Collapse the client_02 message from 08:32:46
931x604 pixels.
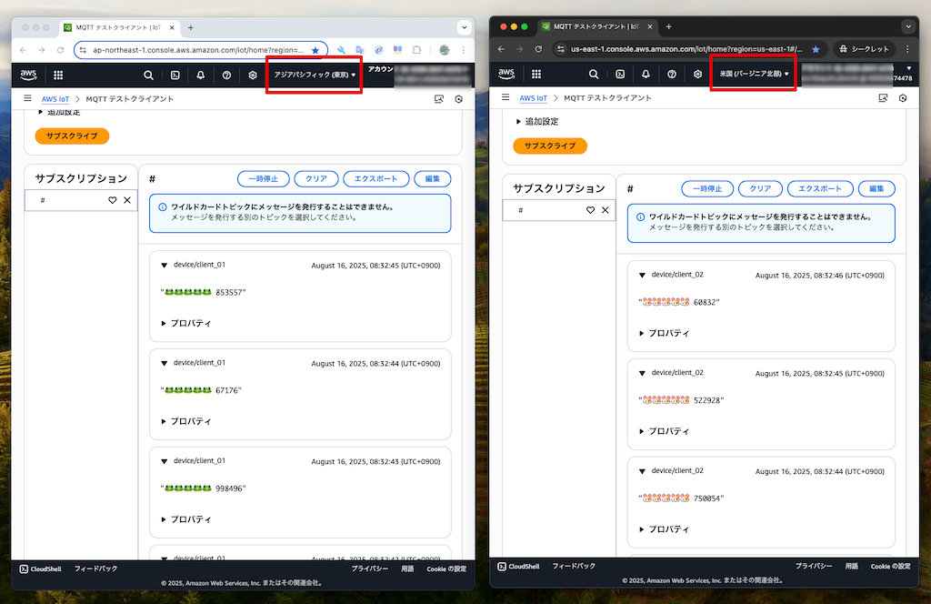coord(642,275)
